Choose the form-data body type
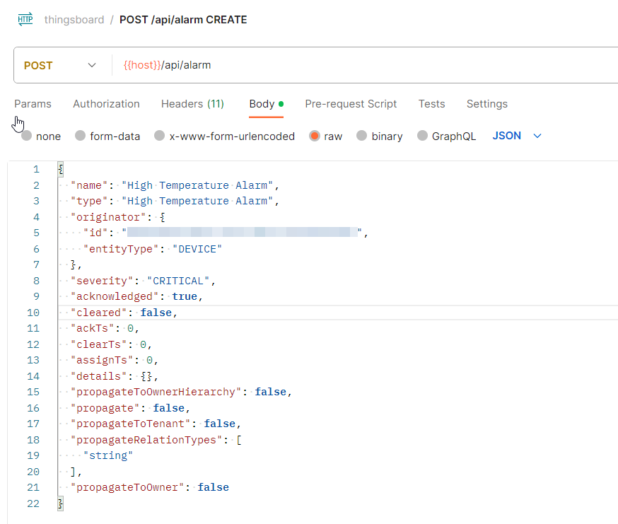618x524 pixels. 107,136
